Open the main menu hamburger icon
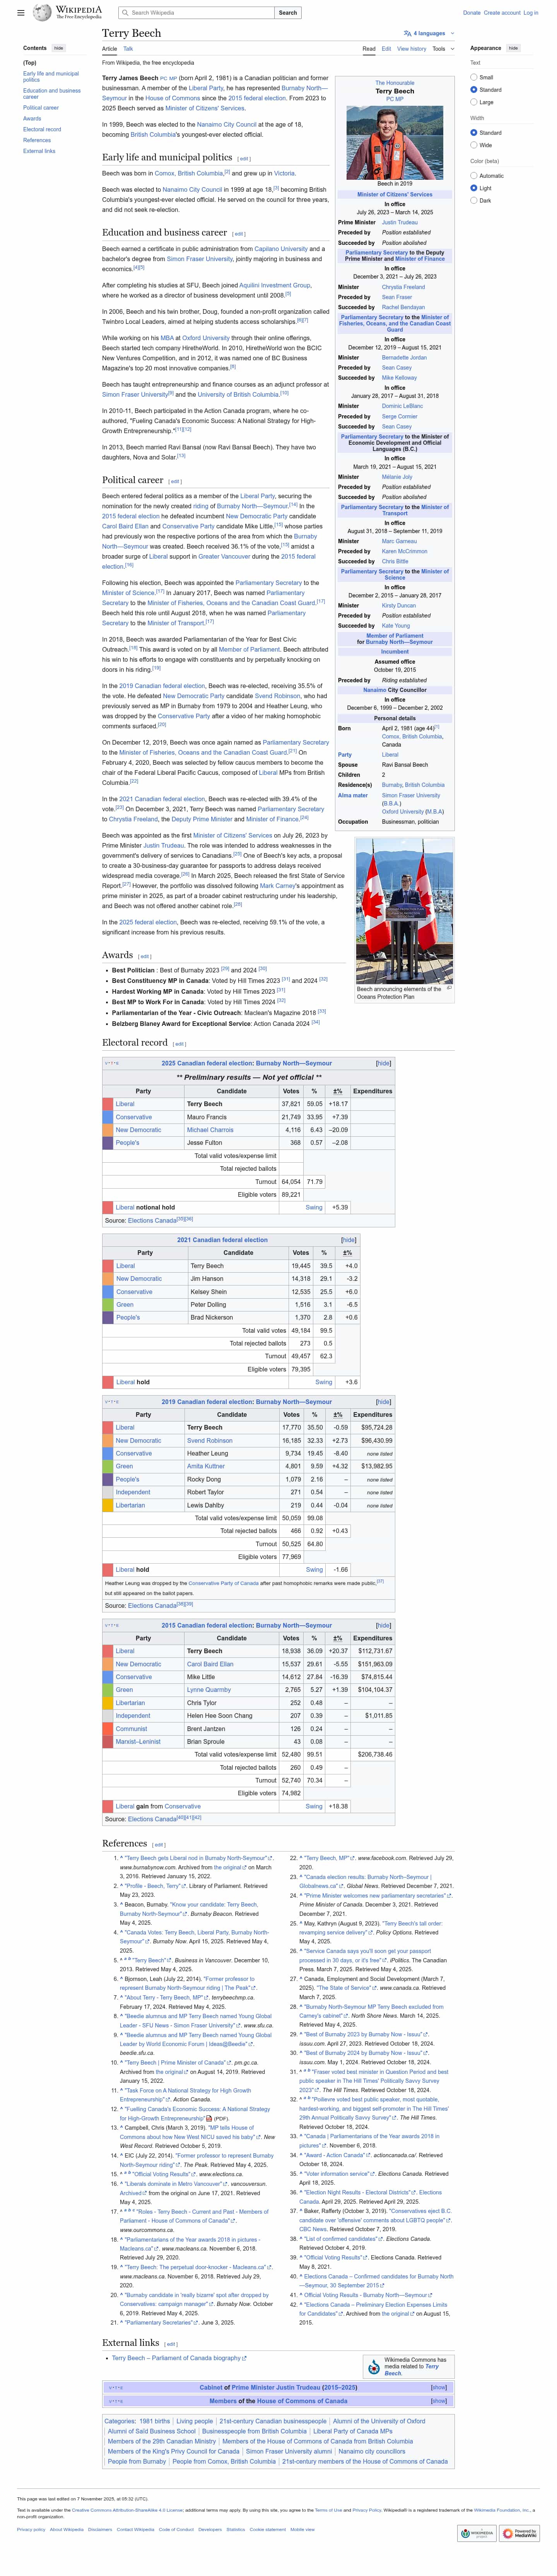 (x=20, y=13)
